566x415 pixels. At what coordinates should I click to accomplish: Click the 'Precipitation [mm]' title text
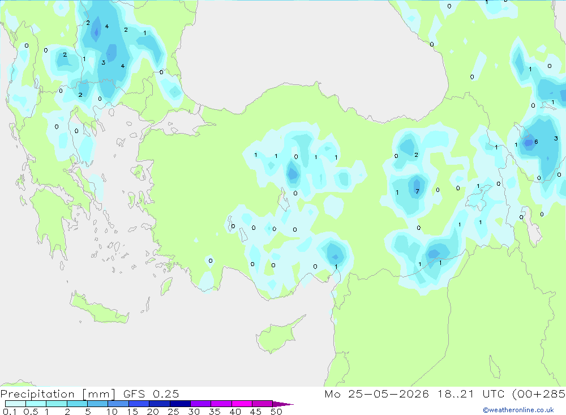click(x=58, y=394)
